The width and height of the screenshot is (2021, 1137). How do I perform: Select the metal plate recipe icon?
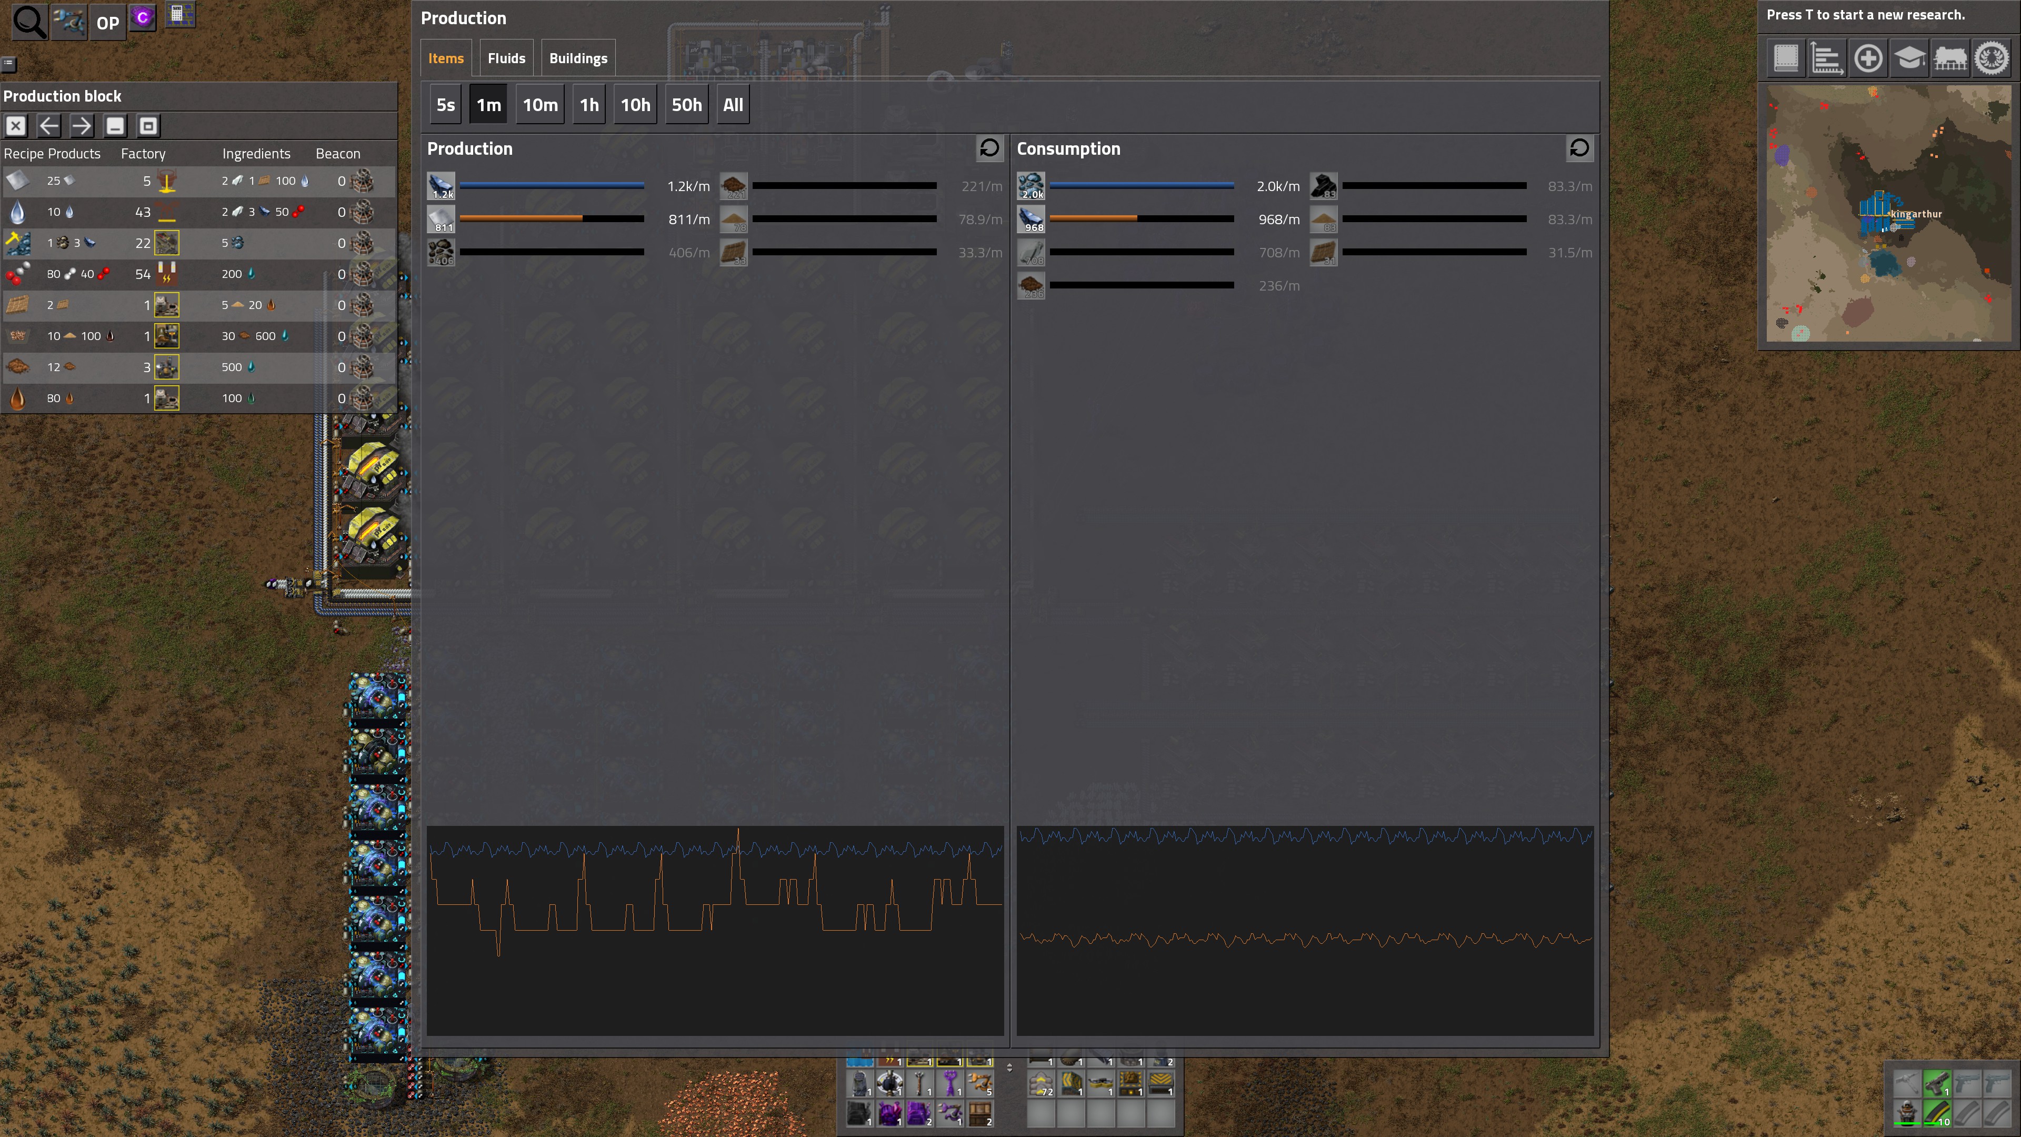point(17,181)
